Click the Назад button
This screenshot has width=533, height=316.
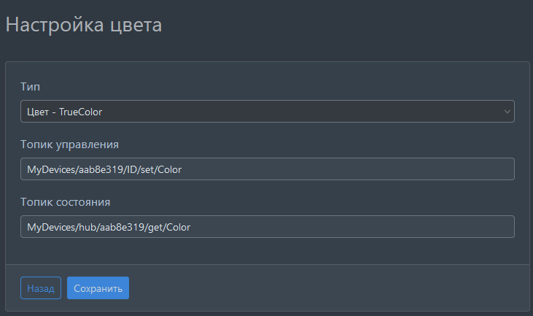click(x=41, y=288)
